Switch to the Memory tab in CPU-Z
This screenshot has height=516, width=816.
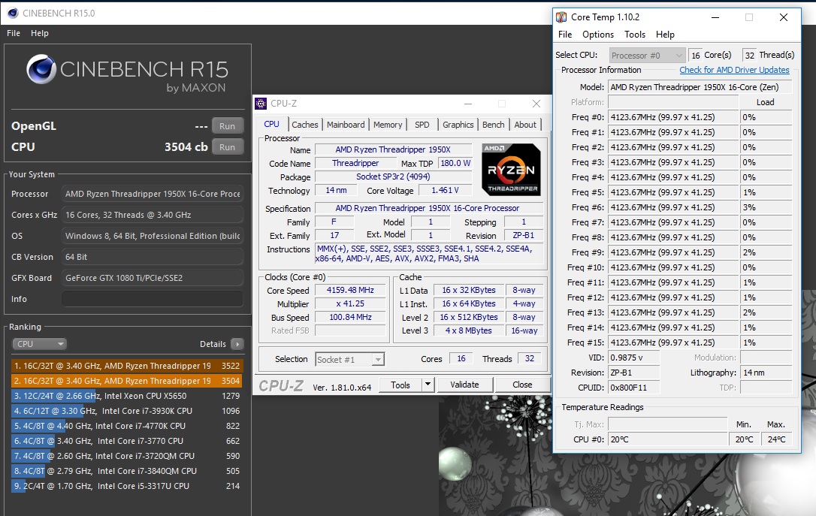coord(388,125)
